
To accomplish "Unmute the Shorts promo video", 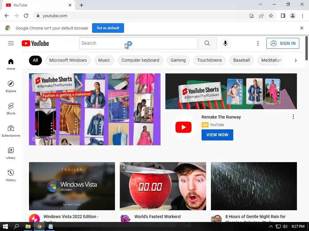I will [34, 139].
